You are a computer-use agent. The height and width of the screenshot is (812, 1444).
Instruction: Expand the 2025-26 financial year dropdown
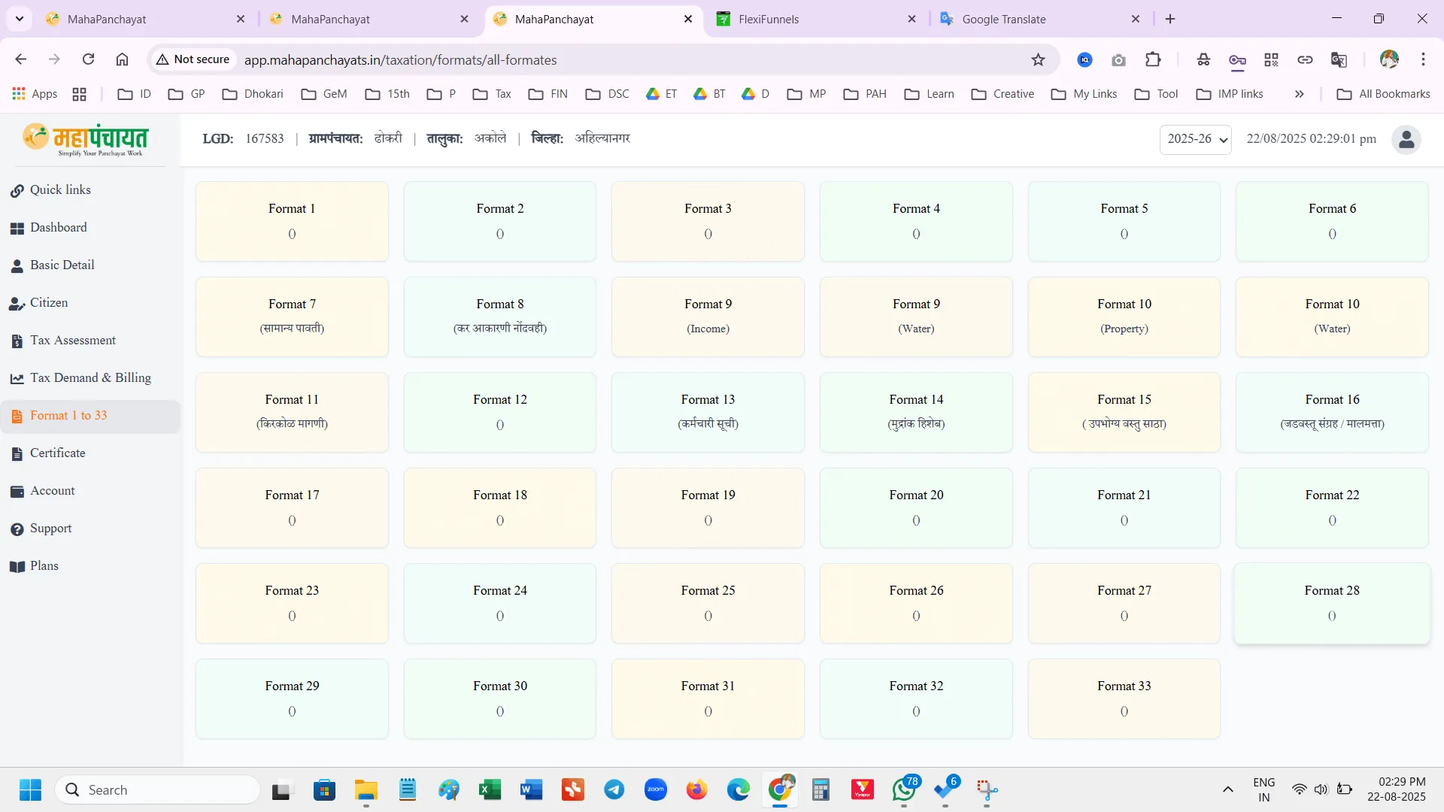tap(1195, 139)
